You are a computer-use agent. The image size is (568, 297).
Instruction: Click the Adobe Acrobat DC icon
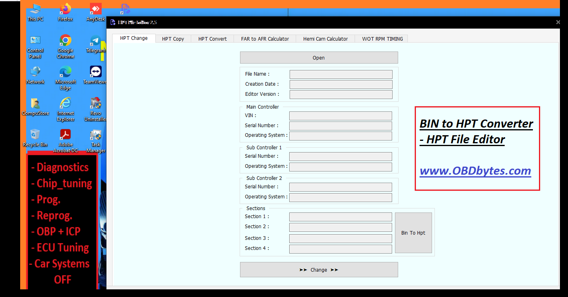65,137
